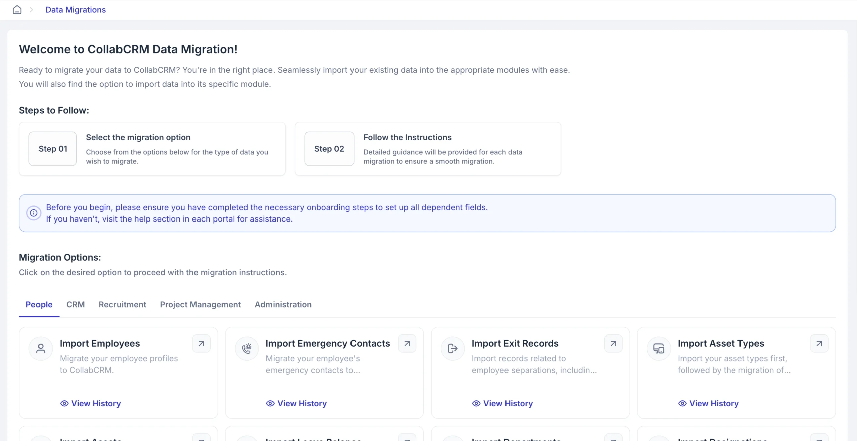Click the 'Follow the Instructions' heading
Screen dimensions: 857x441
pyautogui.click(x=407, y=137)
